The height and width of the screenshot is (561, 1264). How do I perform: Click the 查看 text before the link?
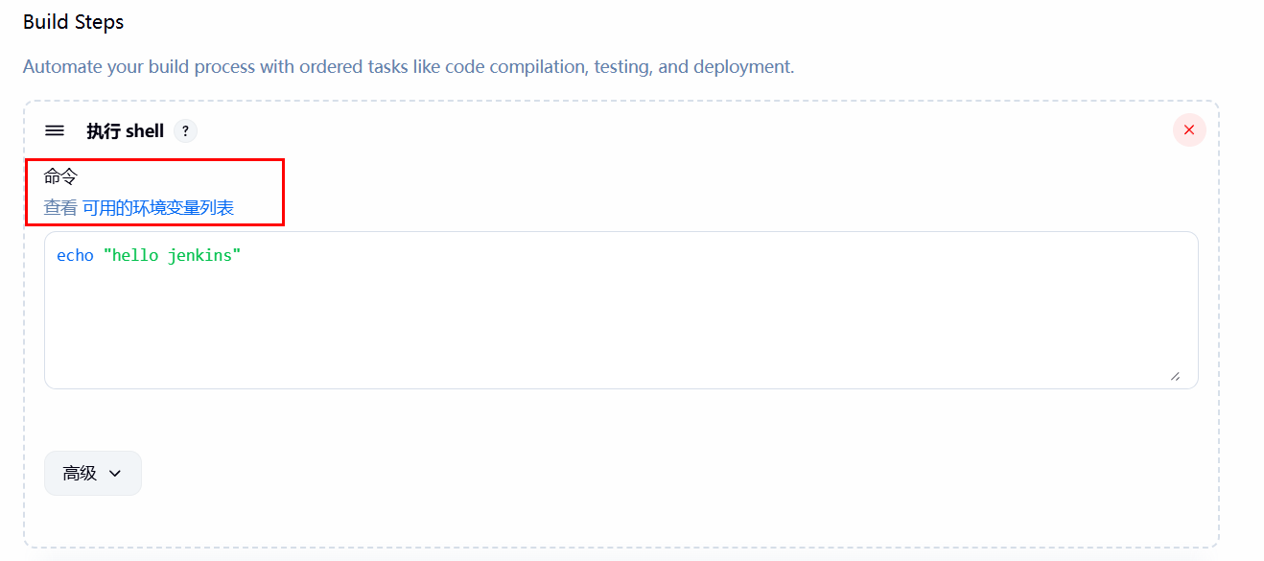coord(60,207)
